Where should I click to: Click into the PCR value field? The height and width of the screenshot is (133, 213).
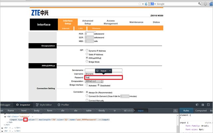[89, 34]
